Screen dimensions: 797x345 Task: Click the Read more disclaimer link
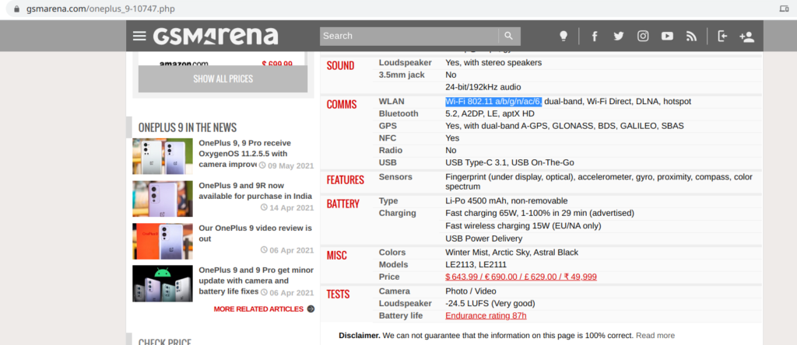(x=655, y=336)
